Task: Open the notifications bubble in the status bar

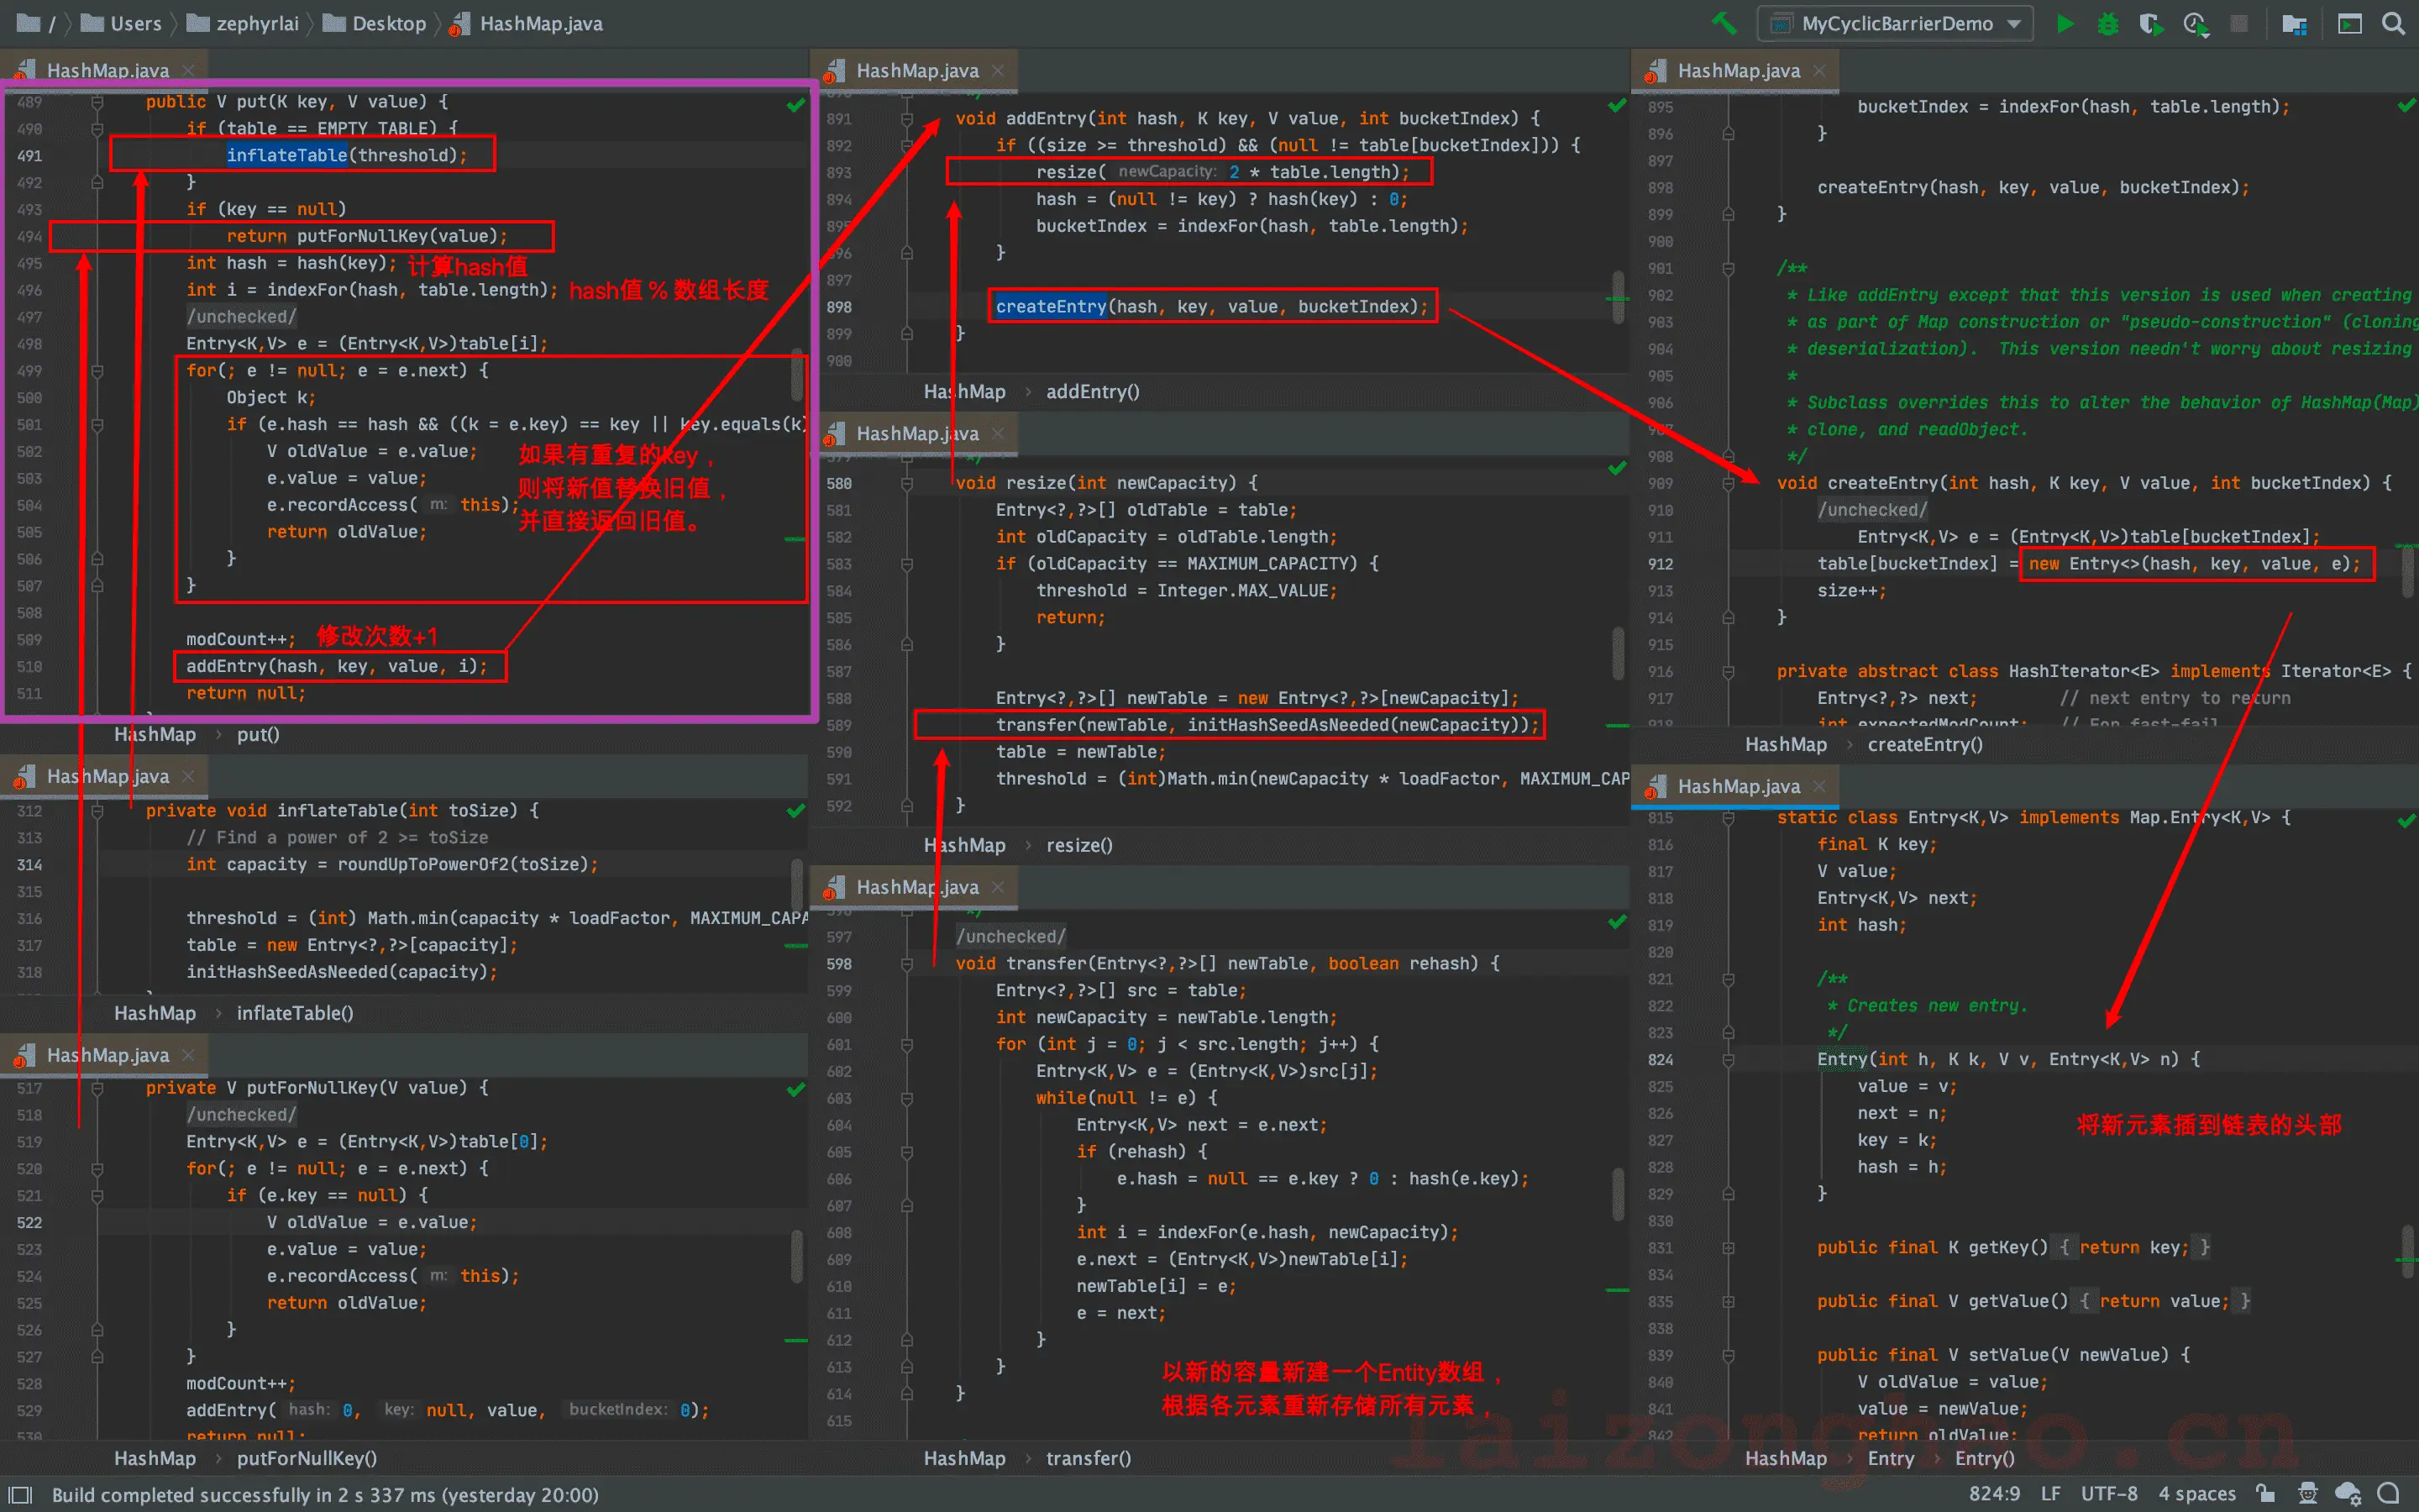Action: [2388, 1494]
